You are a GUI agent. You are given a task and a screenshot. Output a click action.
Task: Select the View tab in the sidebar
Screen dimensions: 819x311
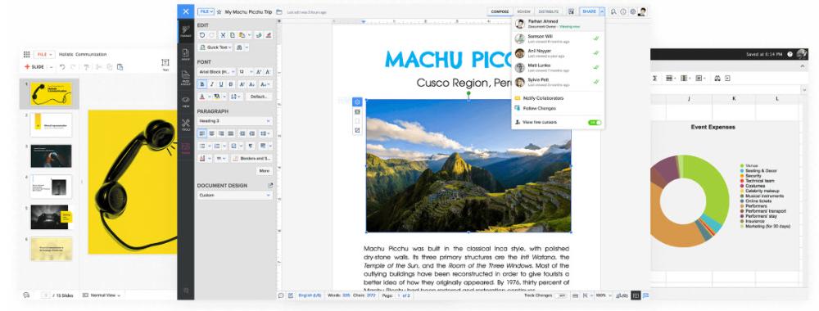point(186,101)
